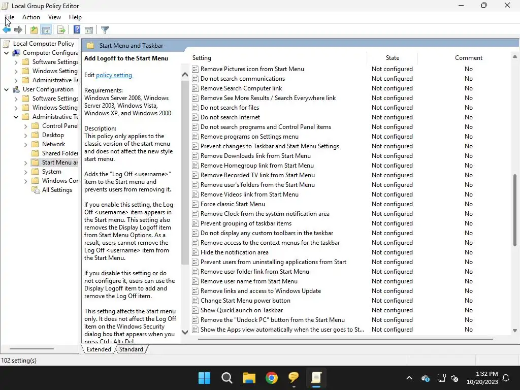520x390 pixels.
Task: Select Remove links and access to Windows Update
Action: tap(261, 291)
